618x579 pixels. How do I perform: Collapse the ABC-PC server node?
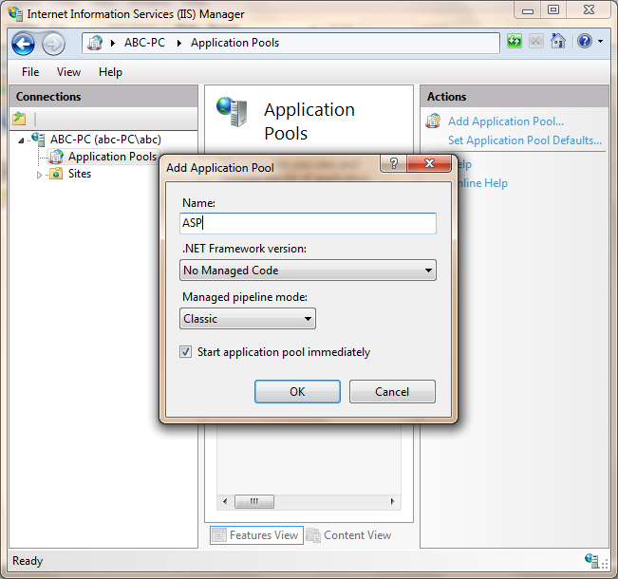(x=21, y=140)
